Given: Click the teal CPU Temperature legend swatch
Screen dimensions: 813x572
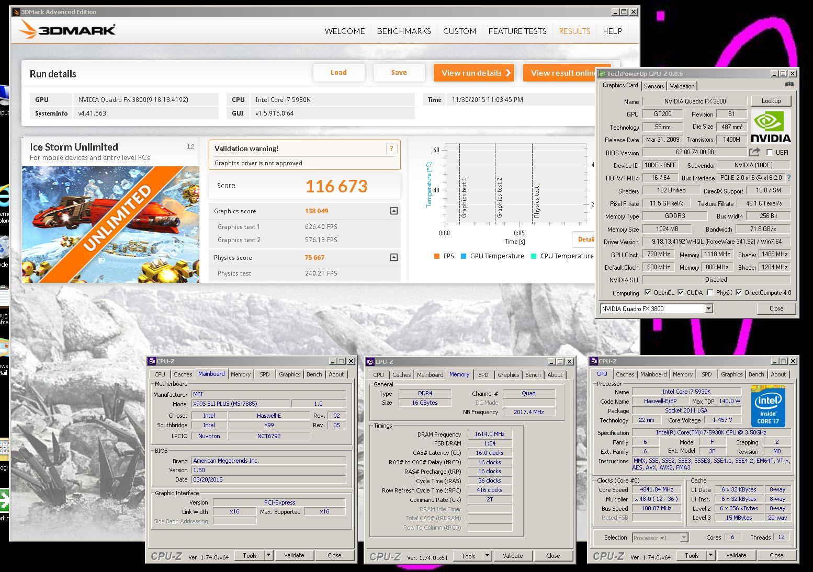Looking at the screenshot, I should click(534, 256).
